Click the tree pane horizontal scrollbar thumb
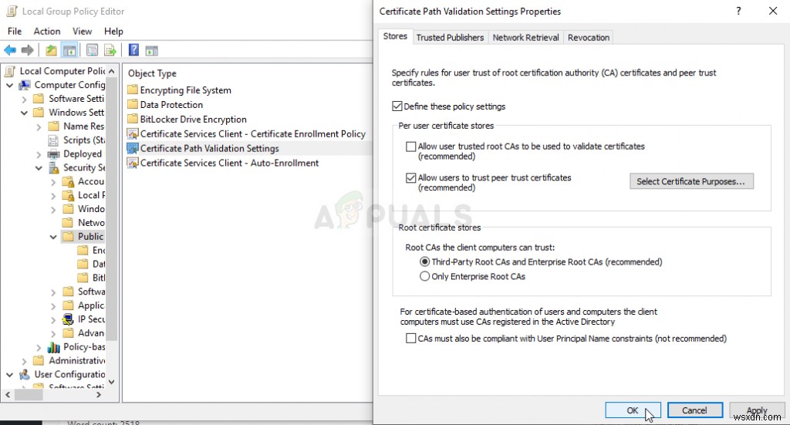 (x=29, y=395)
